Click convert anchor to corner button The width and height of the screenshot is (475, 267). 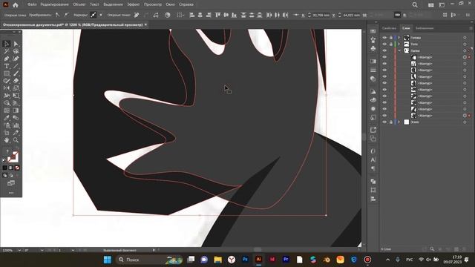[x=58, y=15]
